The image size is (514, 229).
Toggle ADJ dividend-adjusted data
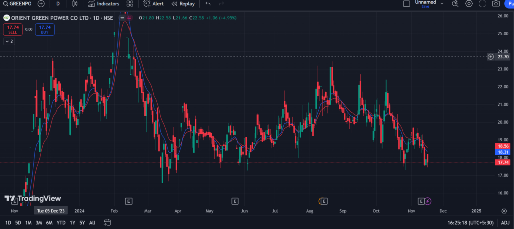(505, 223)
